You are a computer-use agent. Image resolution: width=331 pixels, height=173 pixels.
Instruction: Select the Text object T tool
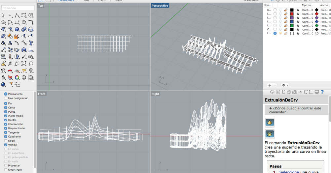pyautogui.click(x=31, y=43)
